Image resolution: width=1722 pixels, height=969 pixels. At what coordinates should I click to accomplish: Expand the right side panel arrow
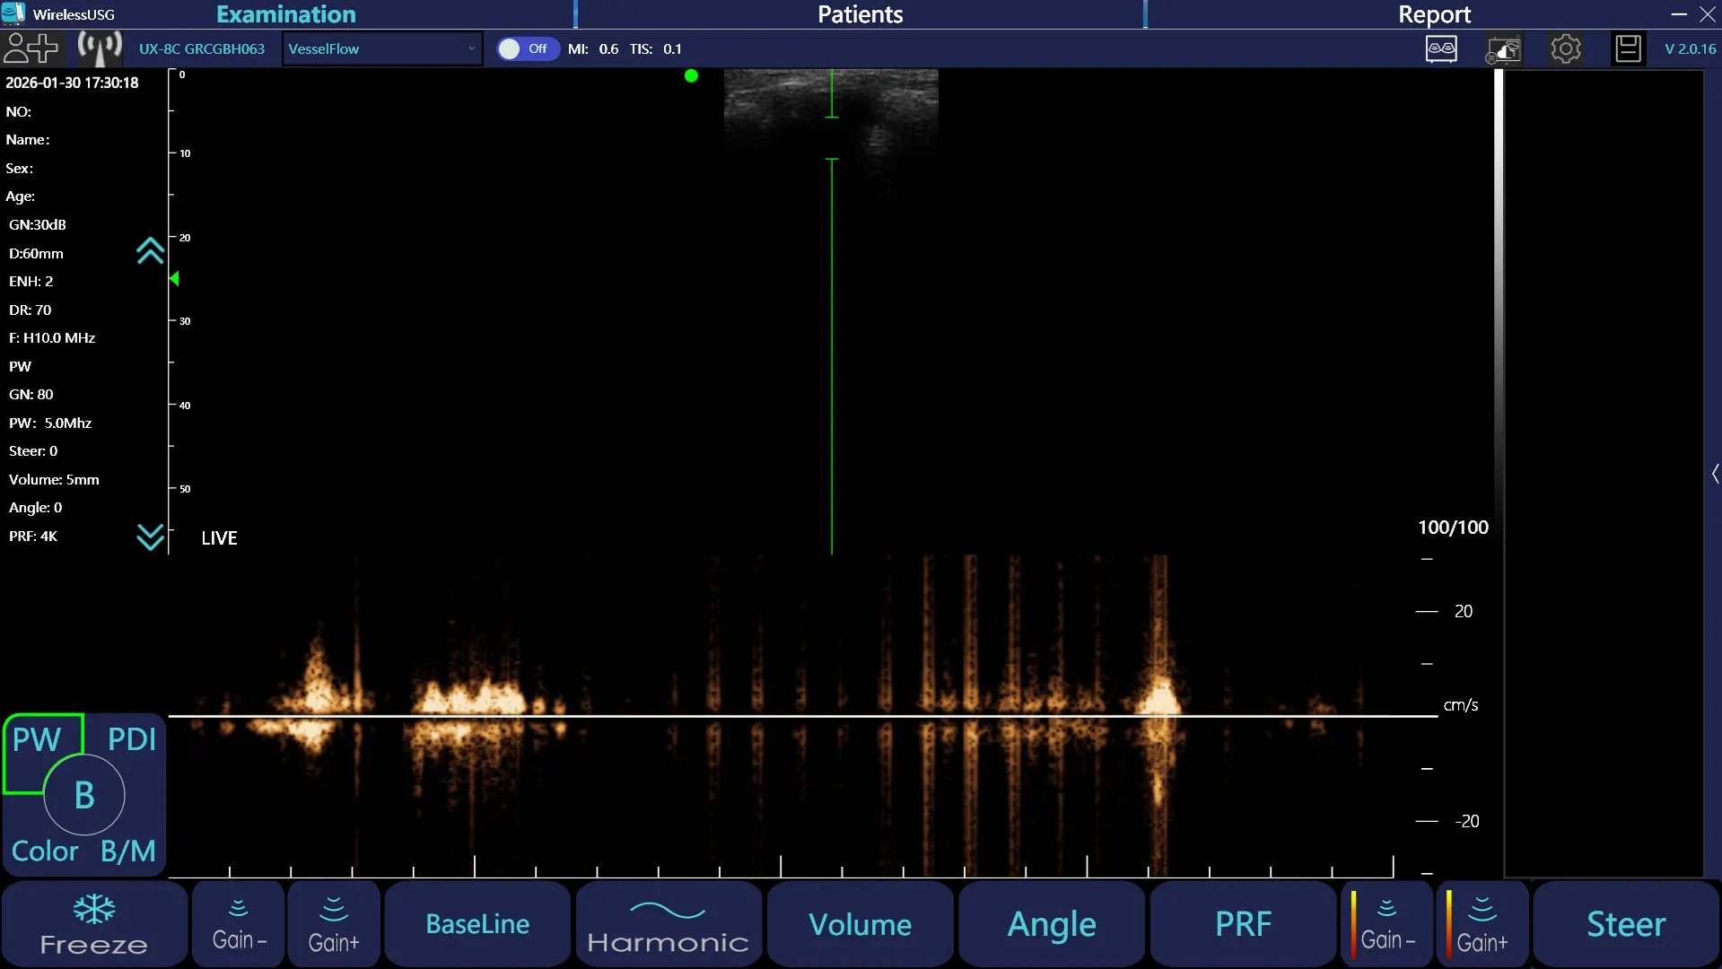tap(1715, 474)
